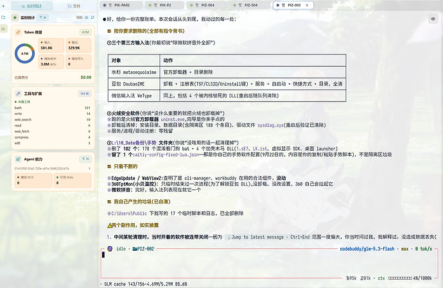Close the PIZ-002 tab
The image size is (443, 288).
(x=307, y=5)
